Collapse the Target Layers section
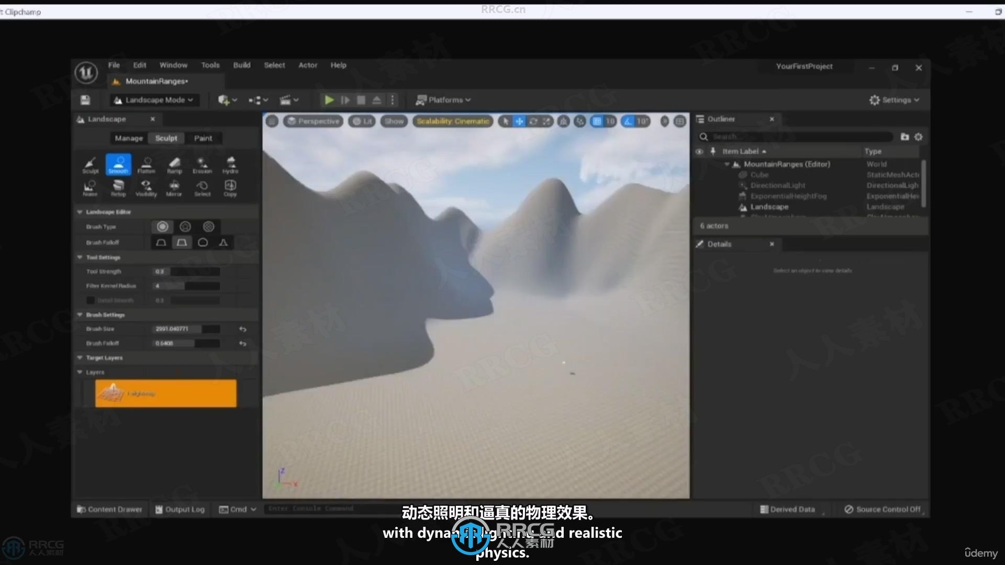 tap(80, 358)
